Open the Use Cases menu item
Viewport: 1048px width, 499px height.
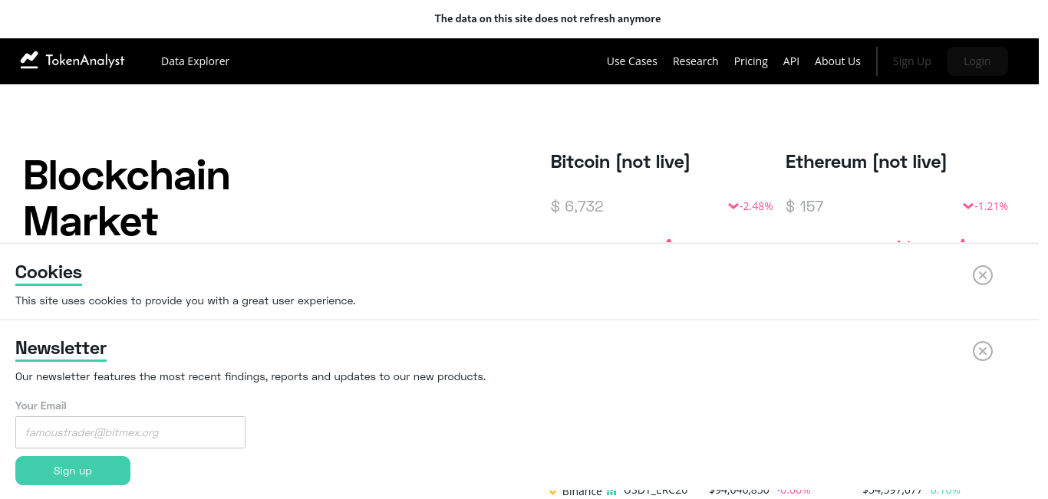[x=631, y=61]
